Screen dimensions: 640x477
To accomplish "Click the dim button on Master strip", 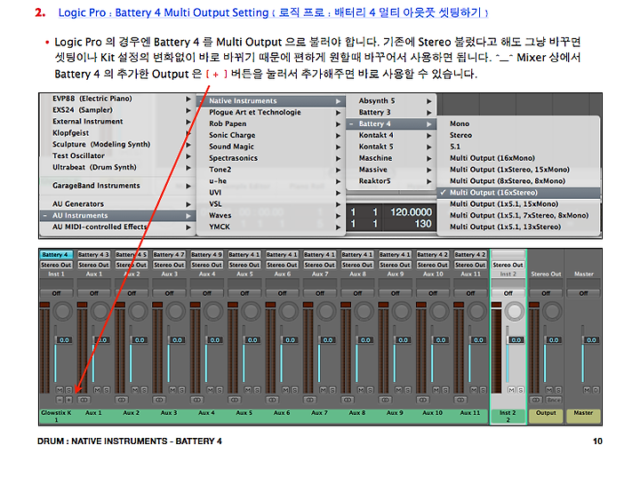I will (x=596, y=391).
